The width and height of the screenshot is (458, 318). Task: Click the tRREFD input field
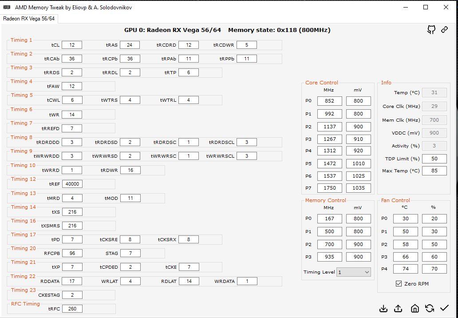72,128
